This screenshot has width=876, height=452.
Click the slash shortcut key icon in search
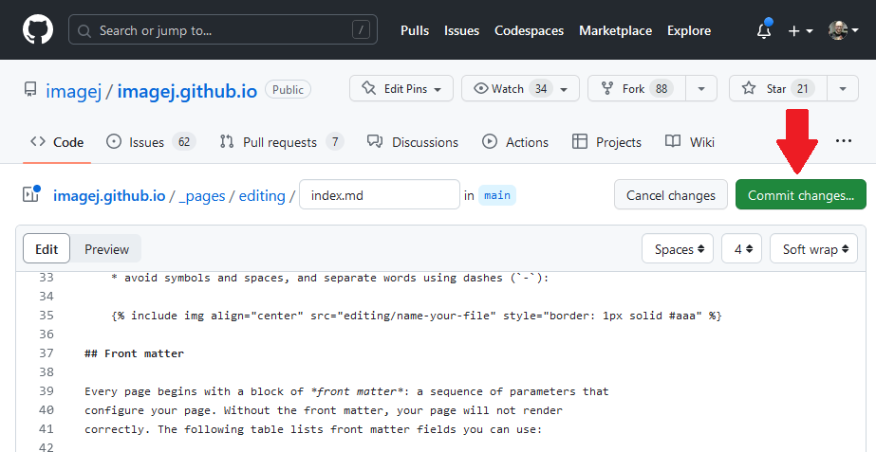coord(361,30)
